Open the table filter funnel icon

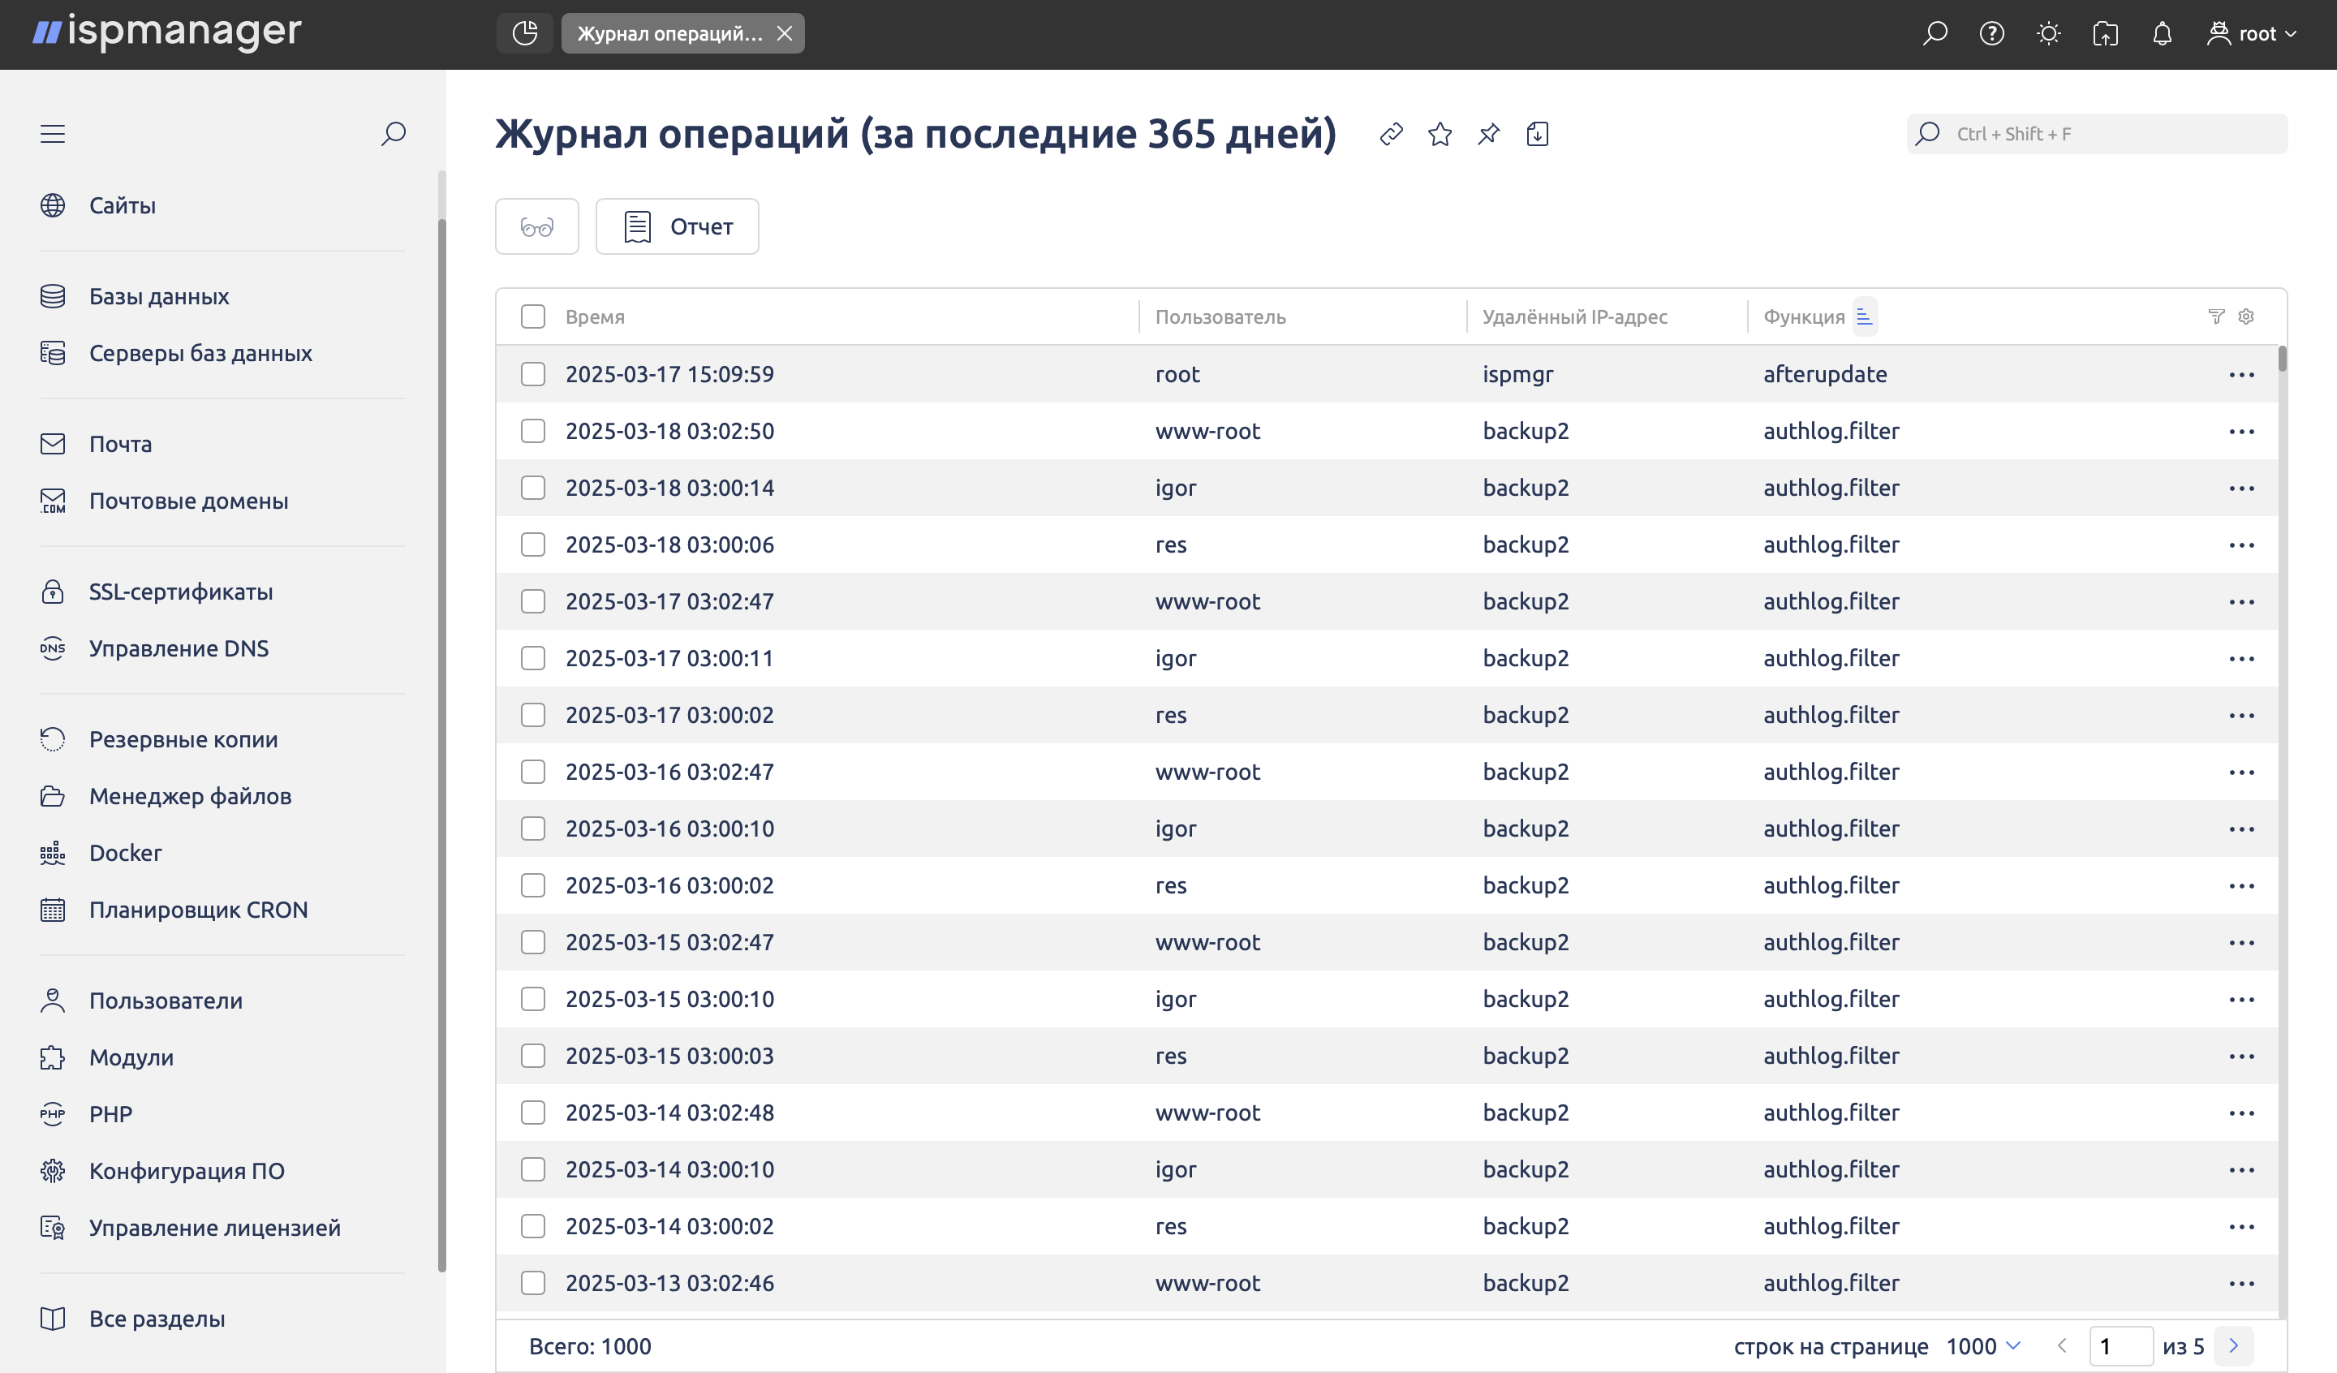point(2216,316)
